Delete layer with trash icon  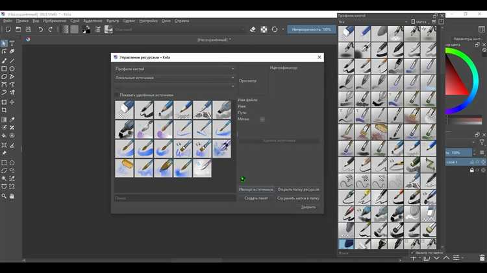point(482,258)
